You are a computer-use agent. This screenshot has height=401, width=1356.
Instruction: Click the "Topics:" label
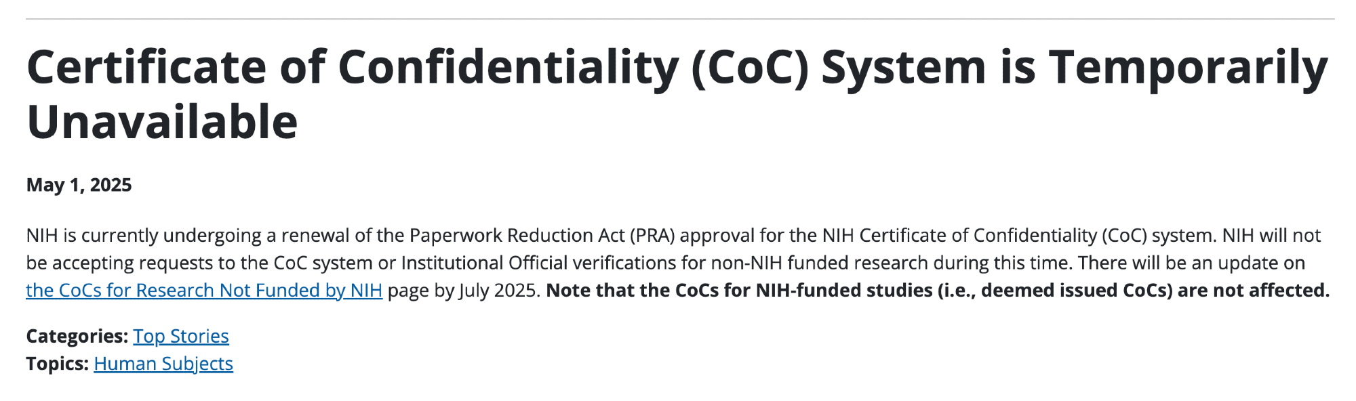pyautogui.click(x=57, y=364)
